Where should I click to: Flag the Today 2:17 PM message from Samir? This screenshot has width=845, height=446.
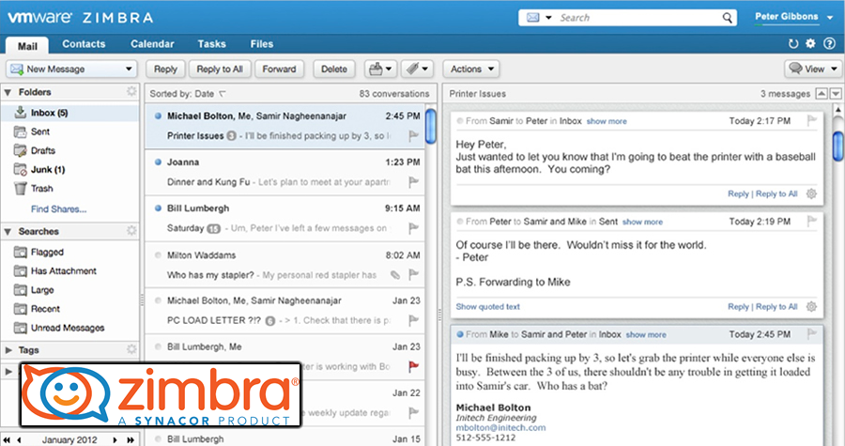pos(811,121)
